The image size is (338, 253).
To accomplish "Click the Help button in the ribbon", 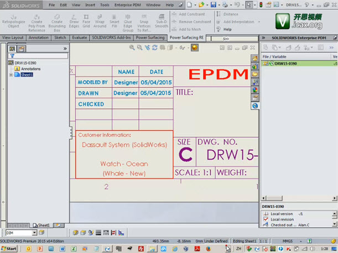I will (227, 29).
